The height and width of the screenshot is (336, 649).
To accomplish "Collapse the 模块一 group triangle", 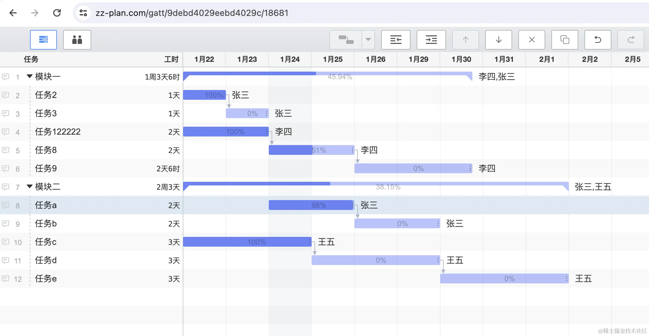I will pos(29,76).
